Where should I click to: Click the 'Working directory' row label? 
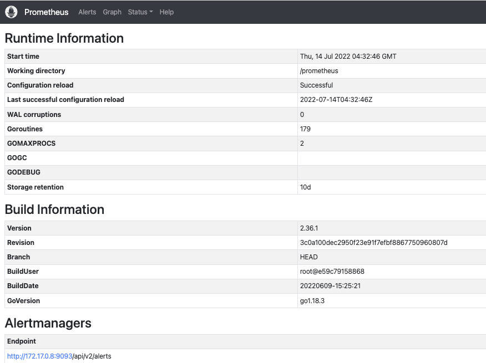point(36,71)
